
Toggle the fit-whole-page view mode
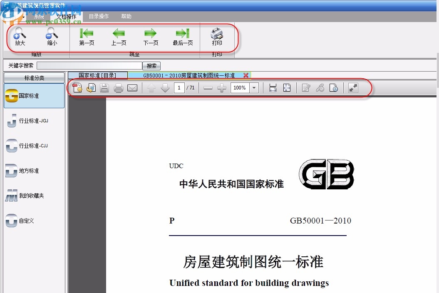pos(287,88)
